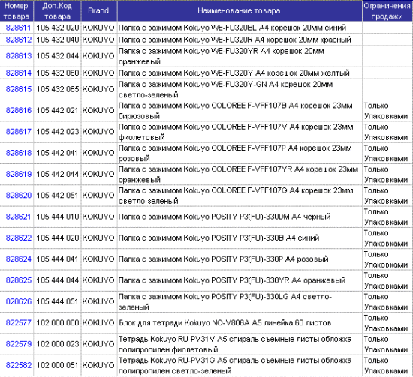This screenshot has height=377, width=413.
Task: Open product 828617 link
Action: (x=19, y=131)
